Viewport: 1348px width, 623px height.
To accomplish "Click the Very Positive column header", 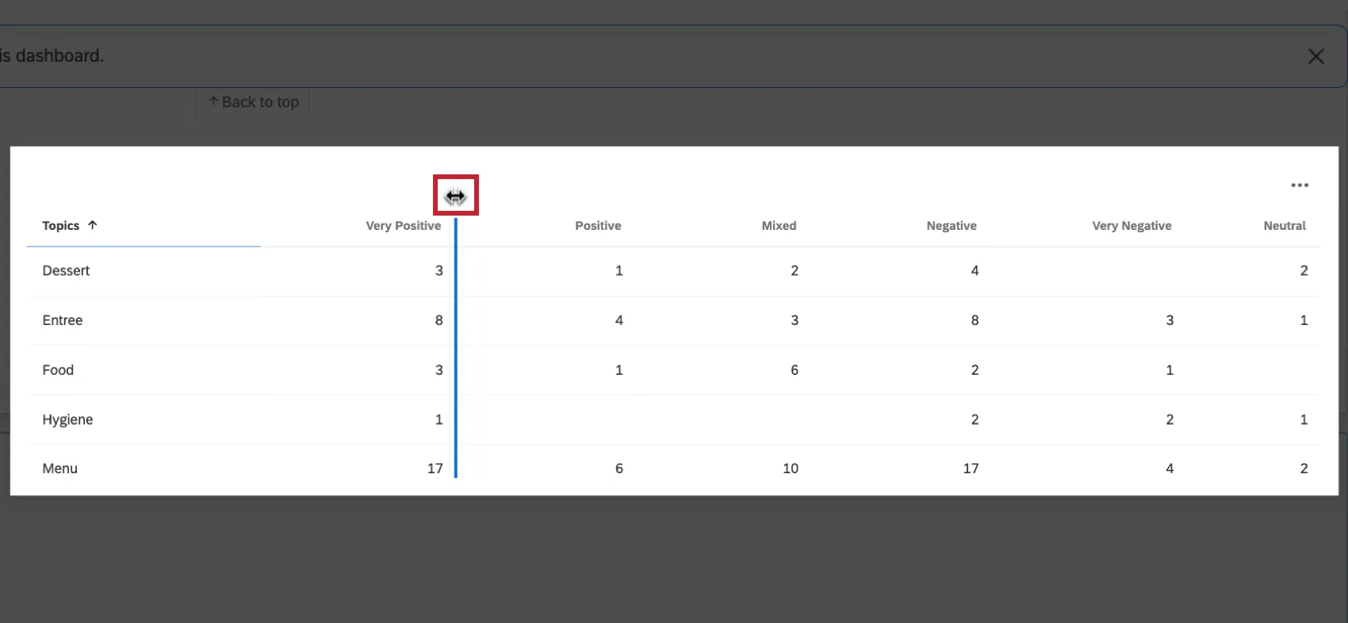I will (404, 226).
